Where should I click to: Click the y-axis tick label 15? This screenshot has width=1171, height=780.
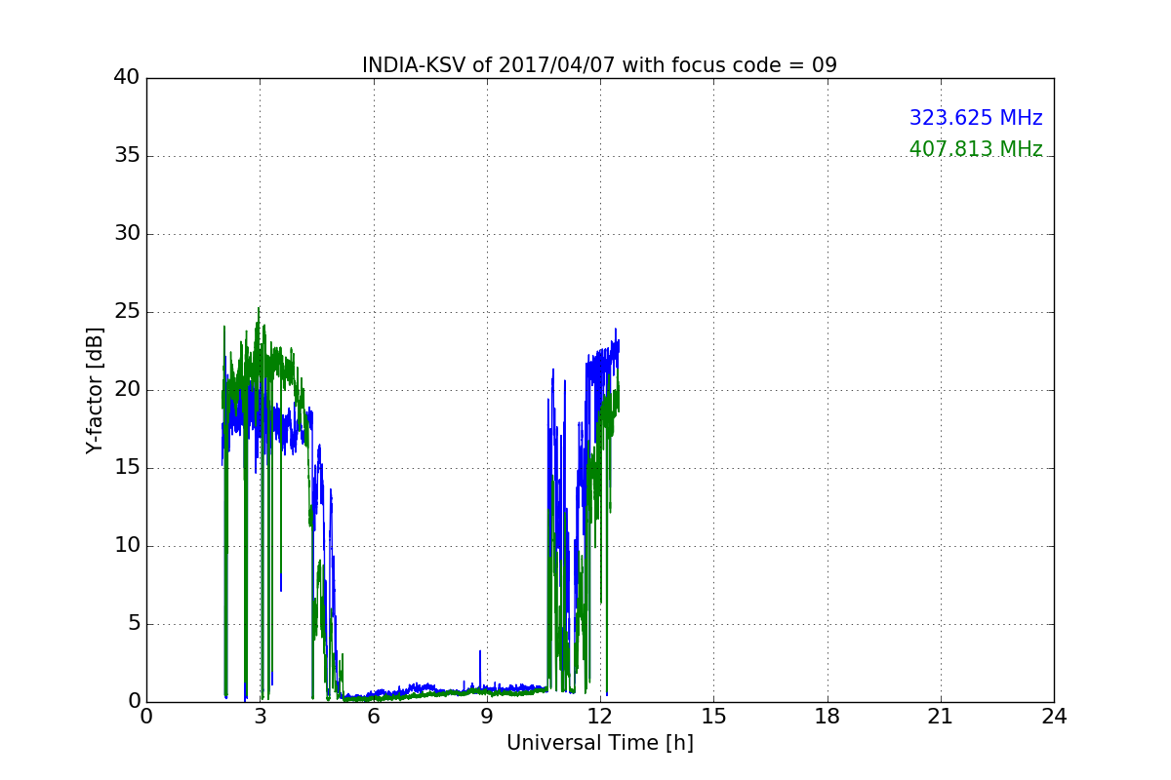tap(127, 468)
